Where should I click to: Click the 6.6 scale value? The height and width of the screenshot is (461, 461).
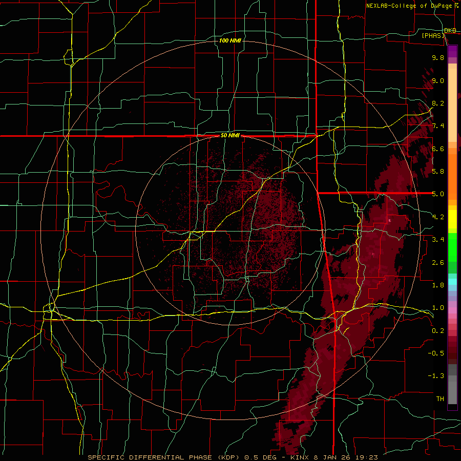(438, 149)
